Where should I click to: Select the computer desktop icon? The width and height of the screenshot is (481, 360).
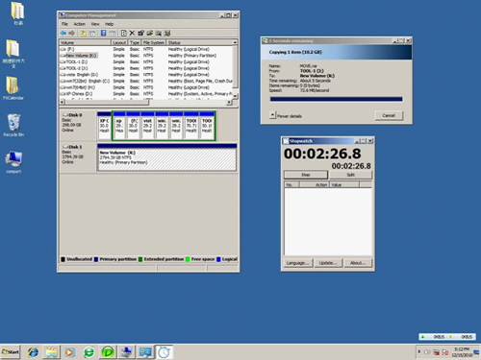point(13,162)
